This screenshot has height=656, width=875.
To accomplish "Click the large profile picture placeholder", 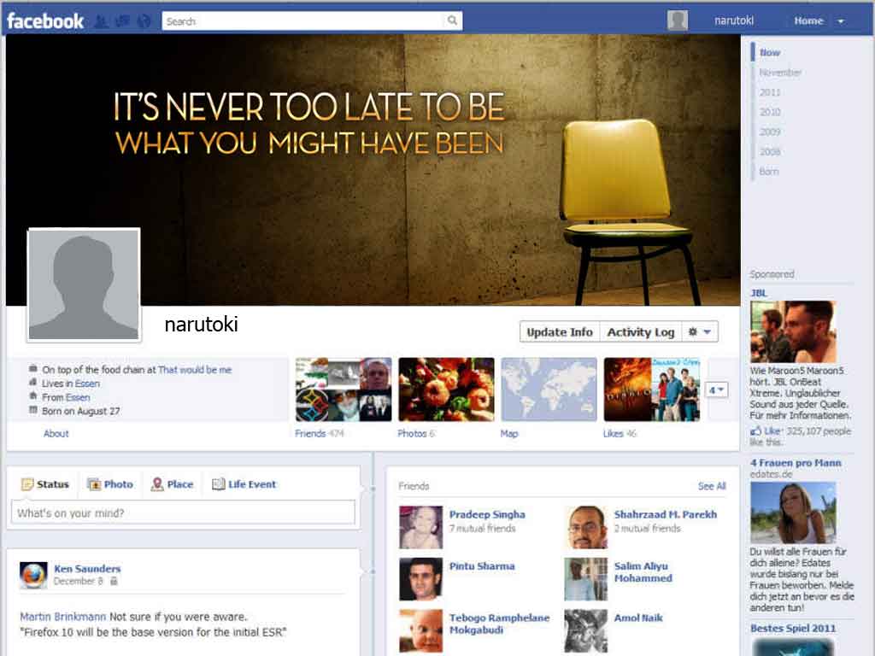I will tap(84, 284).
